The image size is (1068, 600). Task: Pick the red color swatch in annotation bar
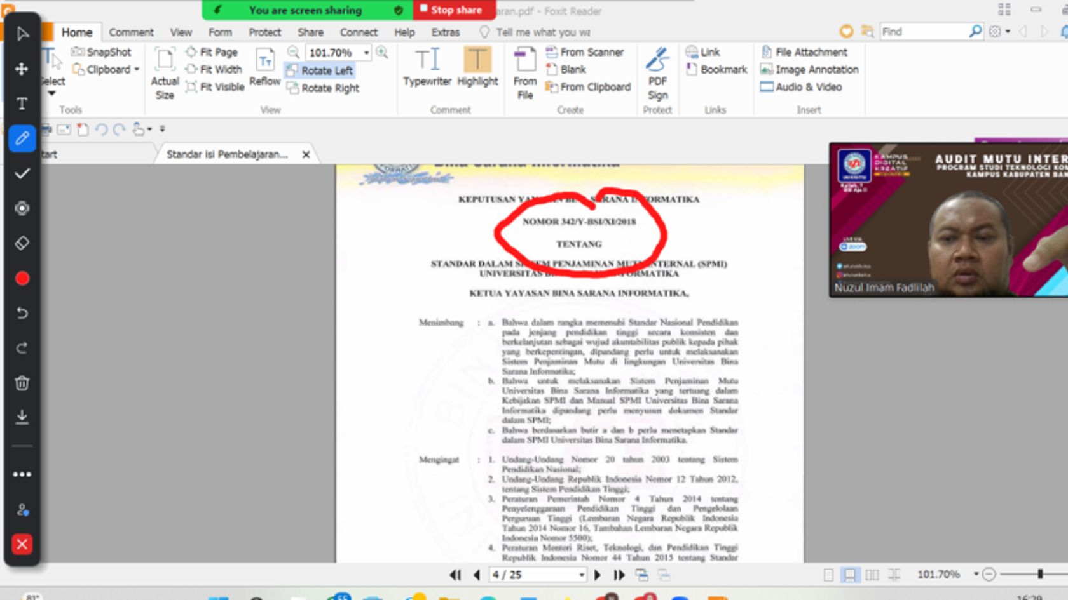coord(22,278)
